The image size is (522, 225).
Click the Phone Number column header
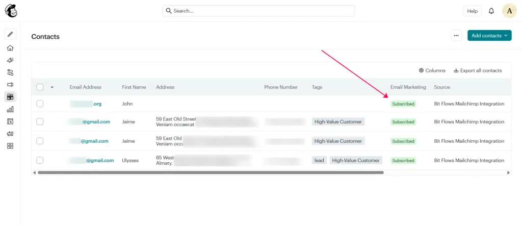(x=281, y=87)
